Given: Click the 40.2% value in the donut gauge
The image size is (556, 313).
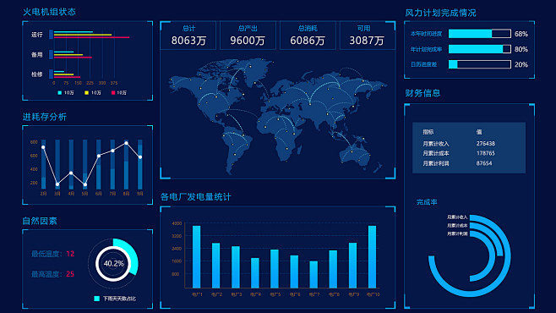Looking at the screenshot, I should tap(113, 263).
